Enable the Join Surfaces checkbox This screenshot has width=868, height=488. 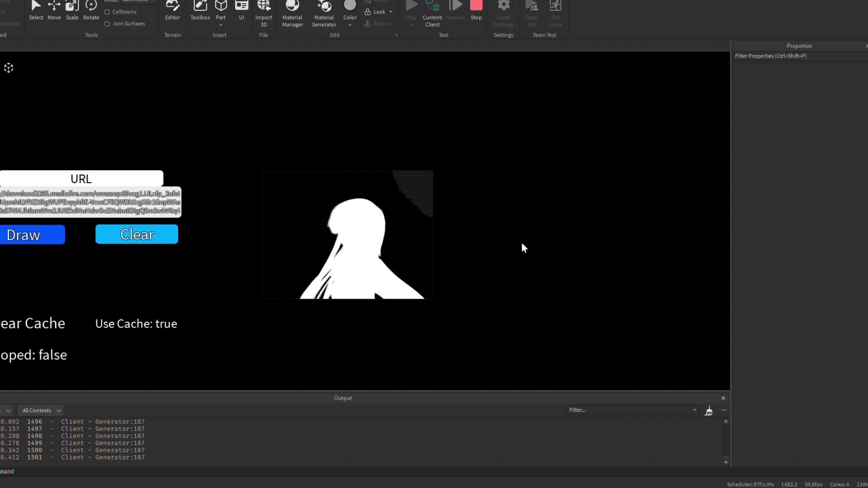point(107,23)
